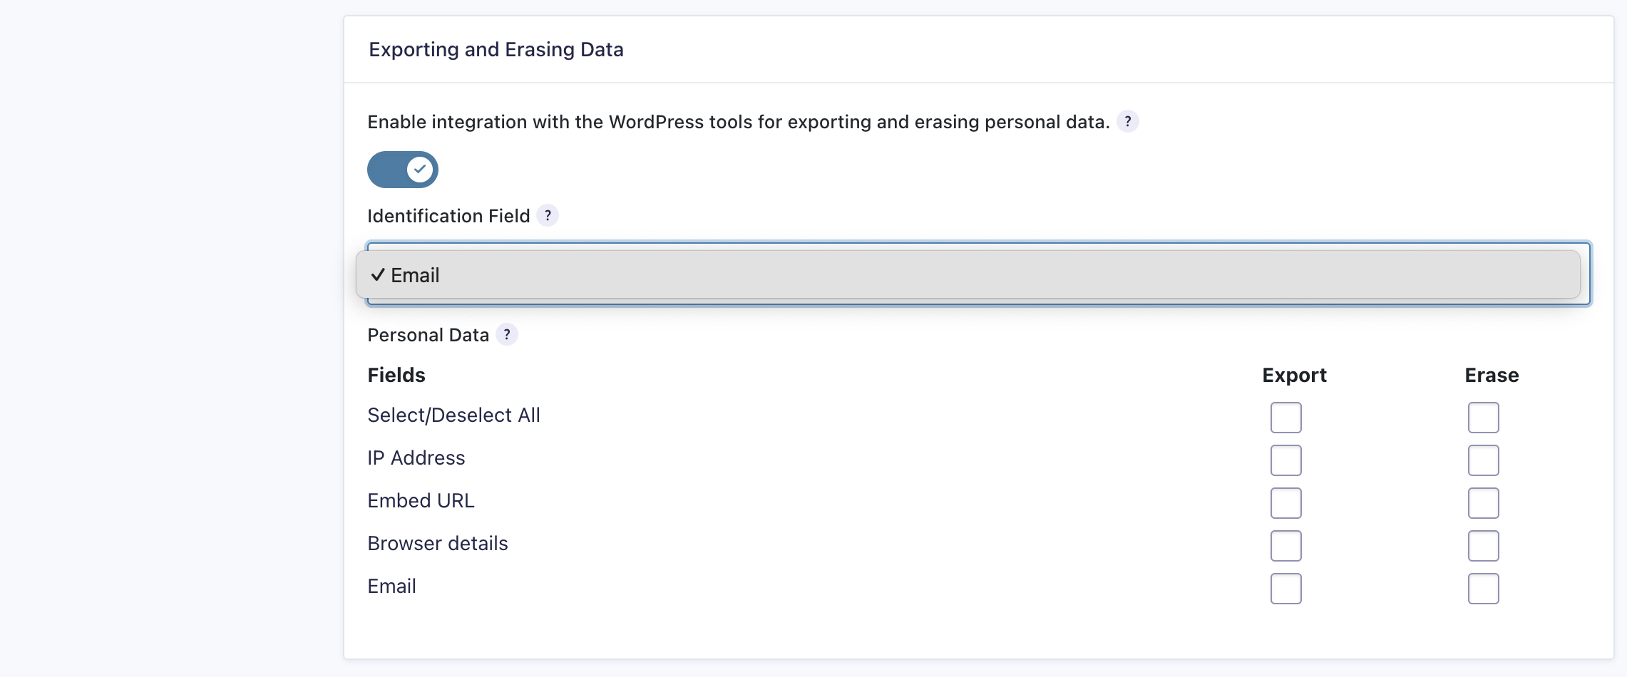Click the Erase column header
Viewport: 1627px width, 677px height.
tap(1492, 376)
